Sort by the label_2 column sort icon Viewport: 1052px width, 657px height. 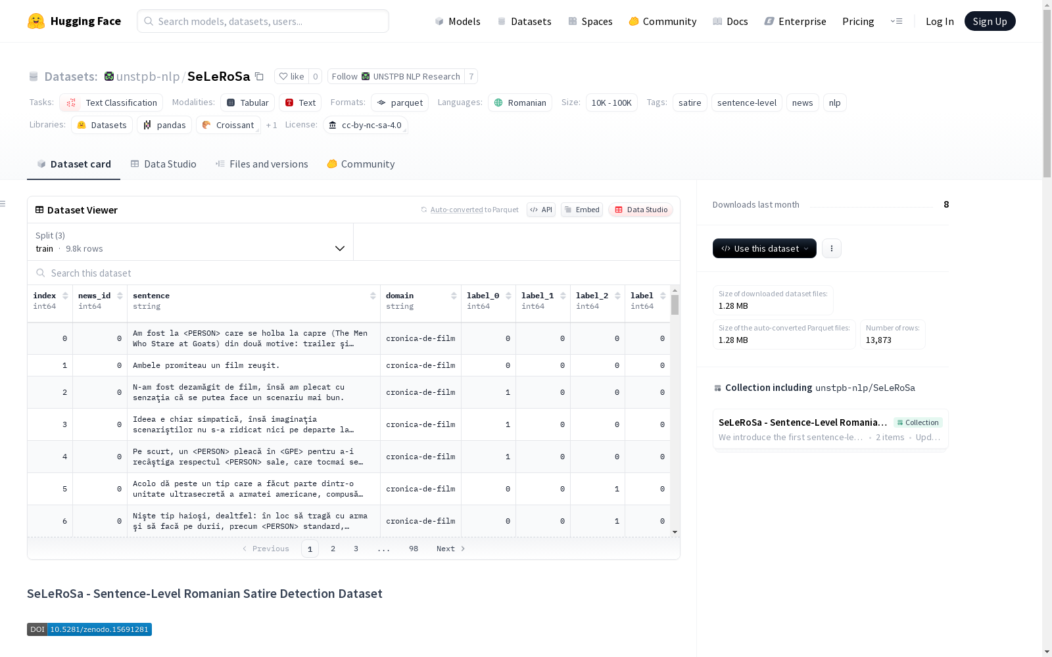point(617,296)
